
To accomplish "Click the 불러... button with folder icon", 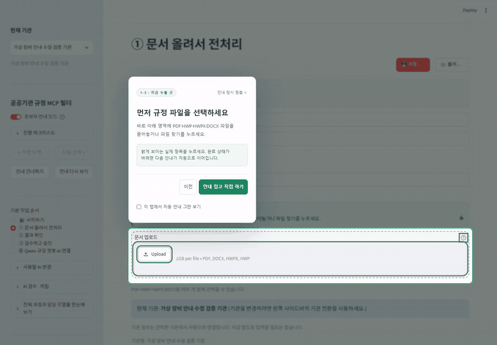I will [x=452, y=65].
